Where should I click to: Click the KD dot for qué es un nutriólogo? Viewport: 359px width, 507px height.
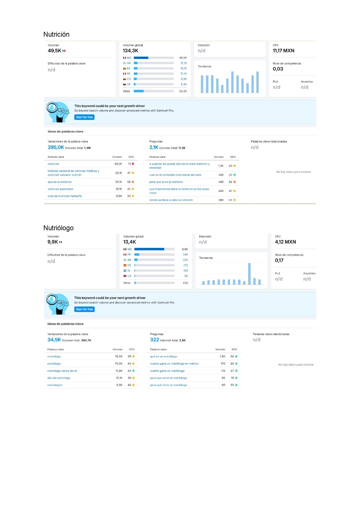236,356
